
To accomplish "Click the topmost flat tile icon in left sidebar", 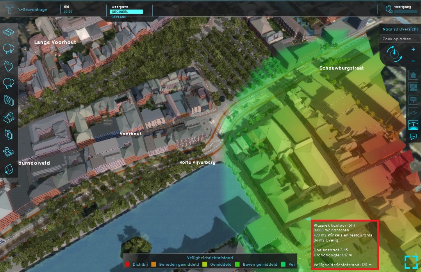I will [x=9, y=31].
